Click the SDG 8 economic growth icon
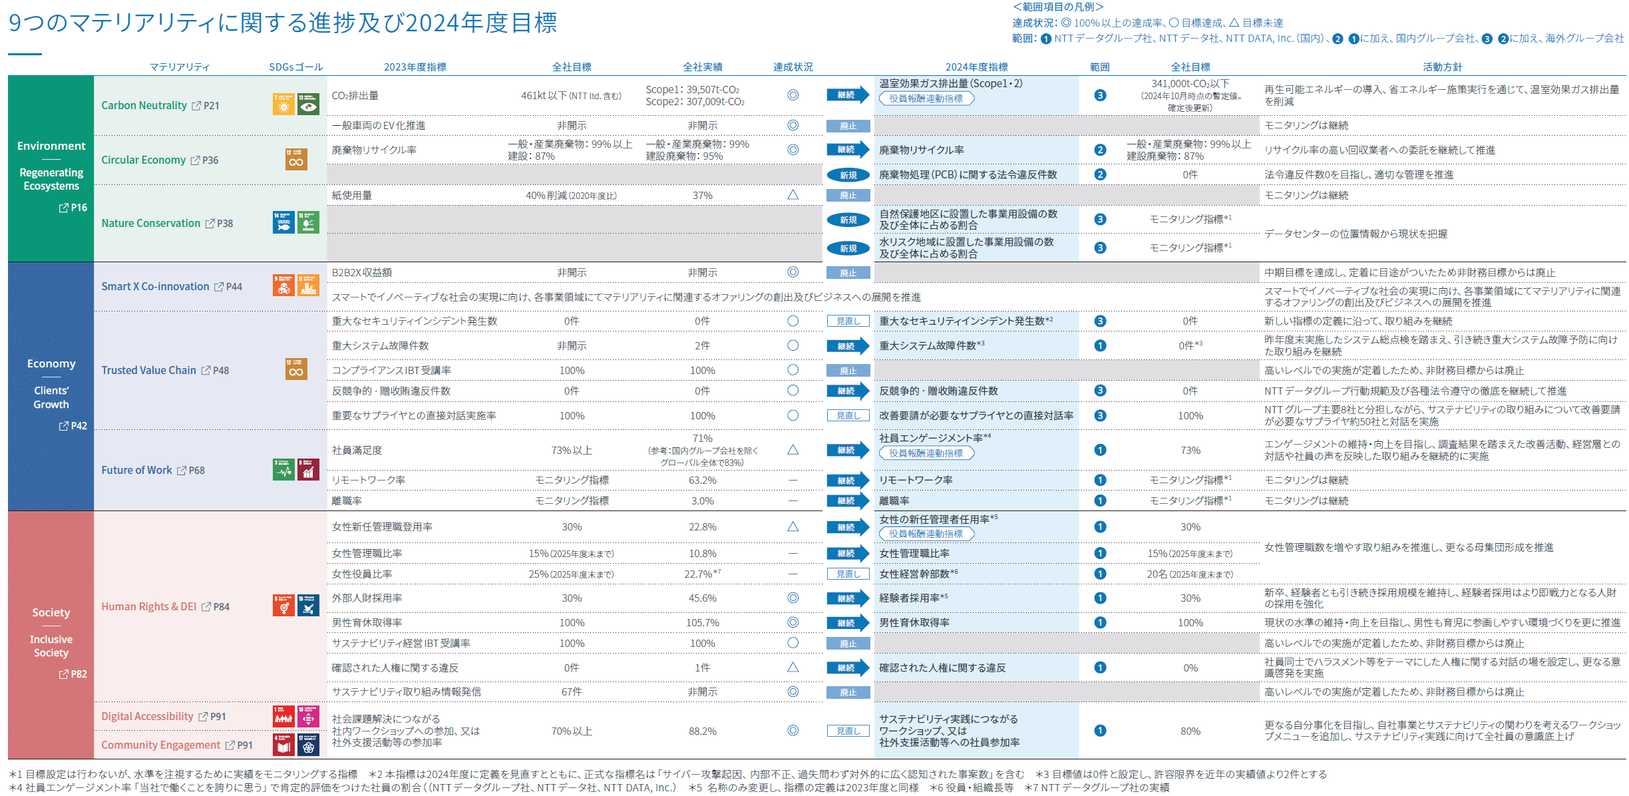This screenshot has height=796, width=1629. (x=308, y=470)
